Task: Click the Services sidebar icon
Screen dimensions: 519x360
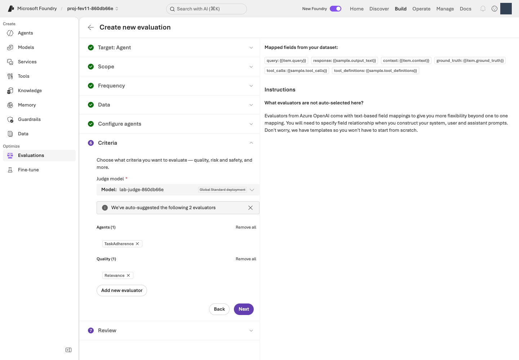Action: coord(10,62)
